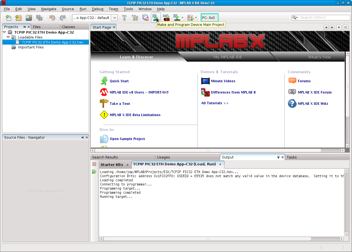Click the PC: 0x0 program counter field
Viewport: 352px width, 252px height.
point(210,18)
